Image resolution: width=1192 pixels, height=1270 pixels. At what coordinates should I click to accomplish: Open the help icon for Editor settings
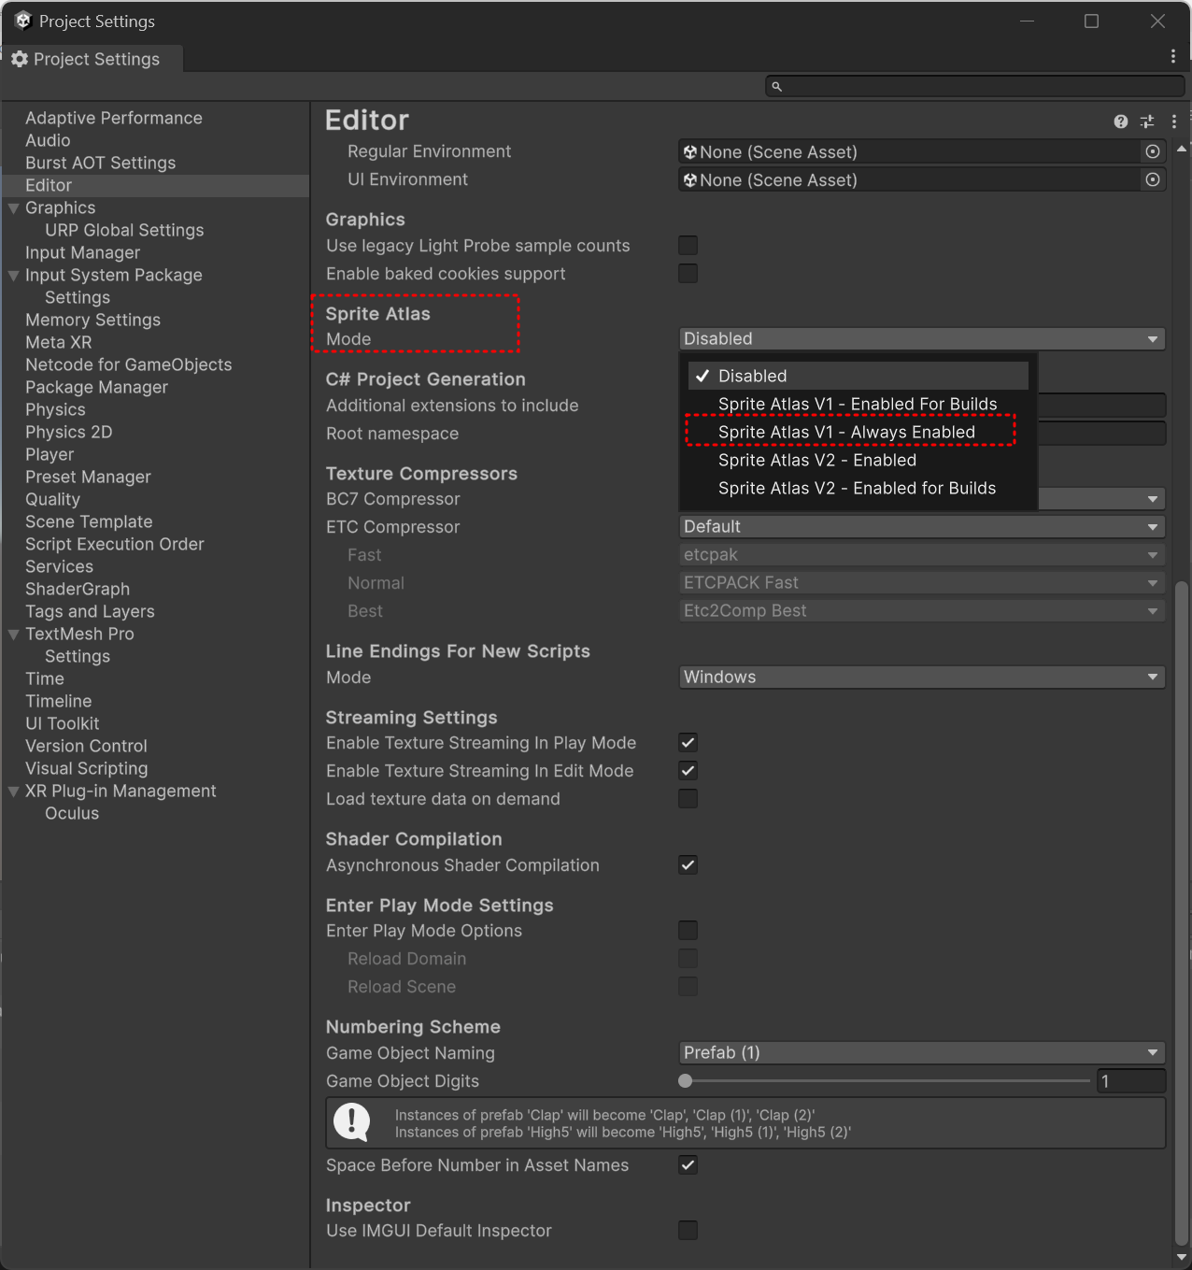pyautogui.click(x=1121, y=121)
